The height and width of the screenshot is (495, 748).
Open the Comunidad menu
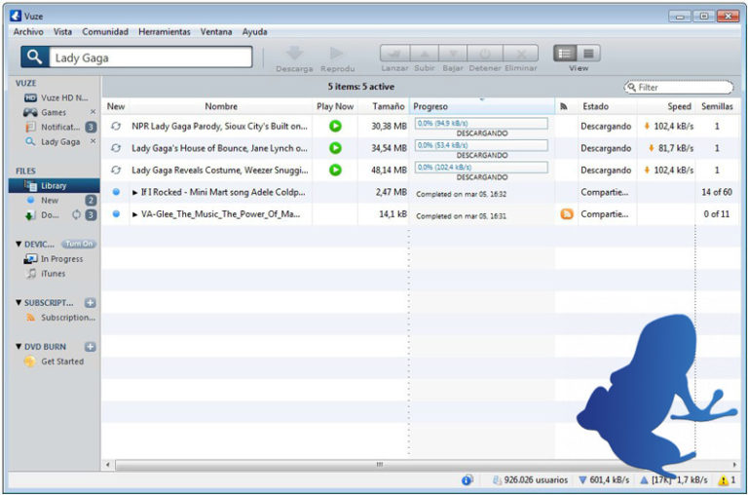click(105, 31)
